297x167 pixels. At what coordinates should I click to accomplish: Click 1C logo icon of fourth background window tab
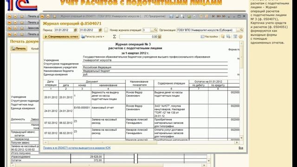click(9, 34)
